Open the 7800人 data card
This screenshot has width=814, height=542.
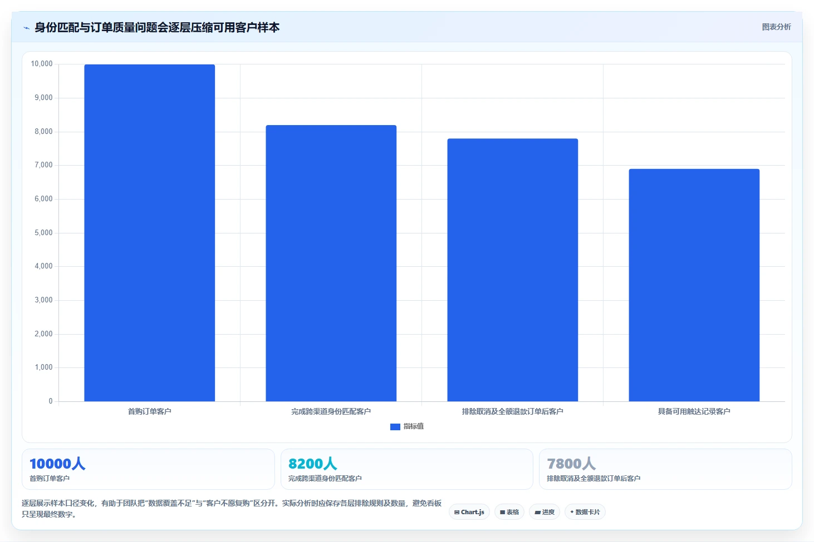pos(665,469)
